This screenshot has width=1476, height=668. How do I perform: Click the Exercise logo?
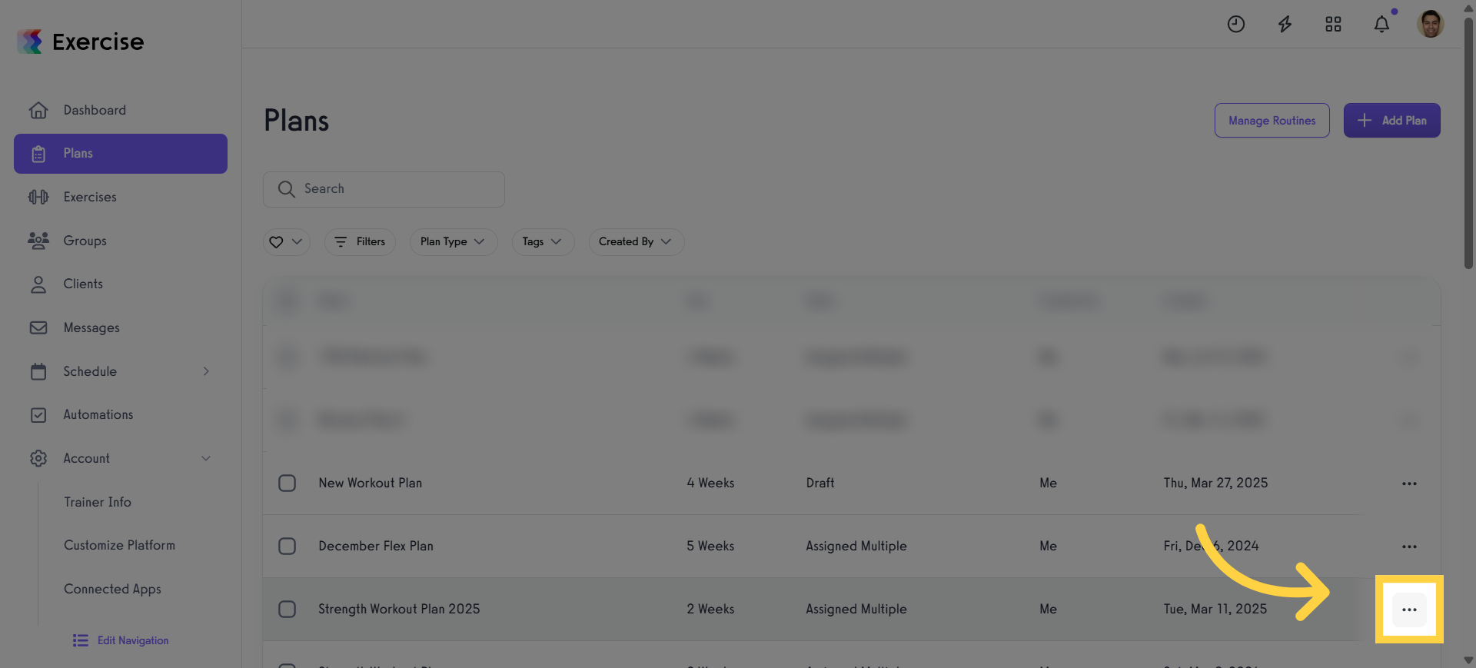click(81, 42)
